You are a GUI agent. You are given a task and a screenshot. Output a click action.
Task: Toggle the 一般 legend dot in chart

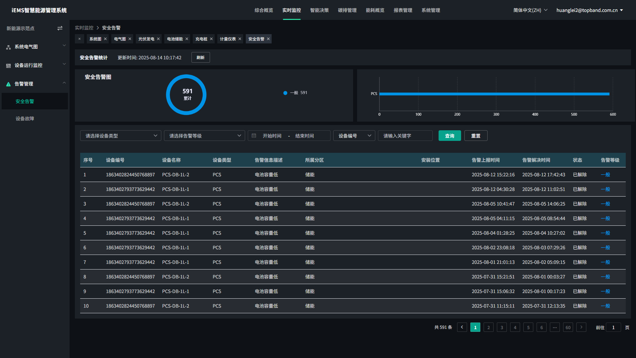(x=285, y=93)
